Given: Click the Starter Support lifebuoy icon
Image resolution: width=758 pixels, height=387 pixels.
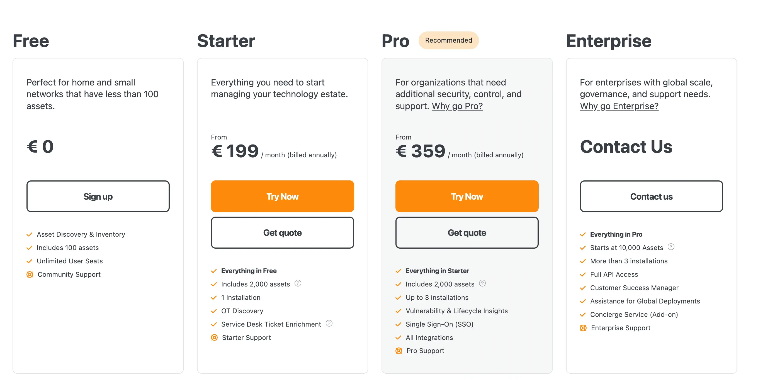Looking at the screenshot, I should pyautogui.click(x=214, y=337).
